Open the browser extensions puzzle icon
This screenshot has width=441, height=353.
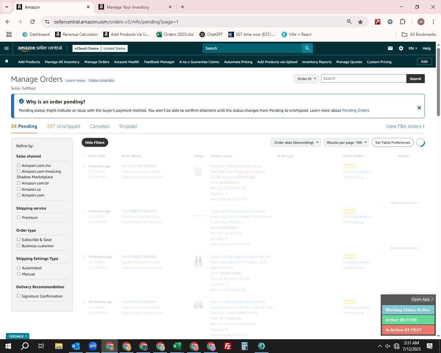[x=402, y=22]
